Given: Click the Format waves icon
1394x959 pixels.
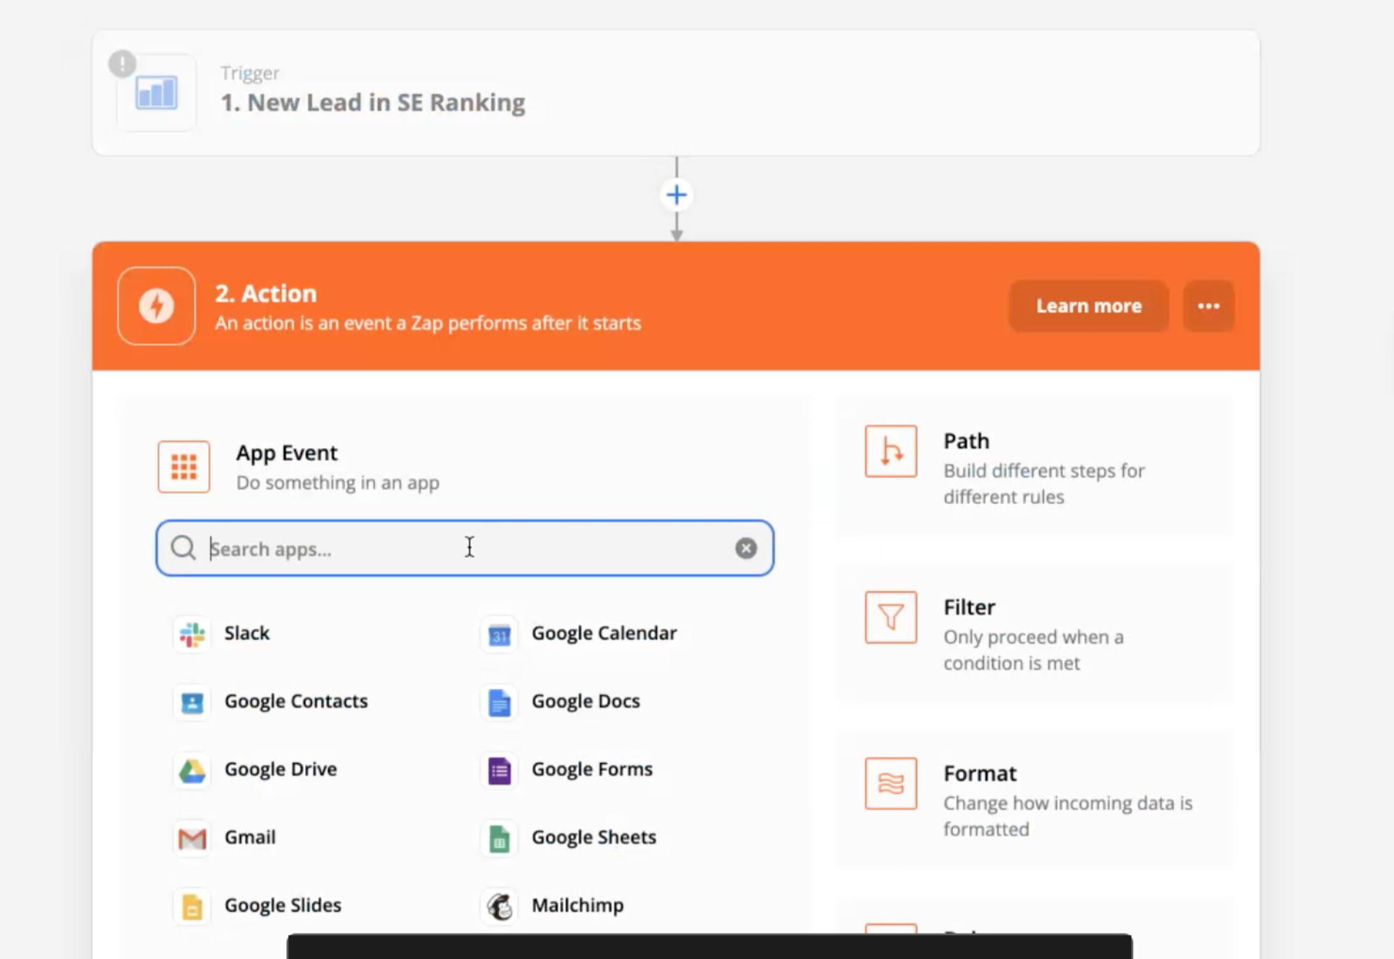Looking at the screenshot, I should click(x=891, y=783).
